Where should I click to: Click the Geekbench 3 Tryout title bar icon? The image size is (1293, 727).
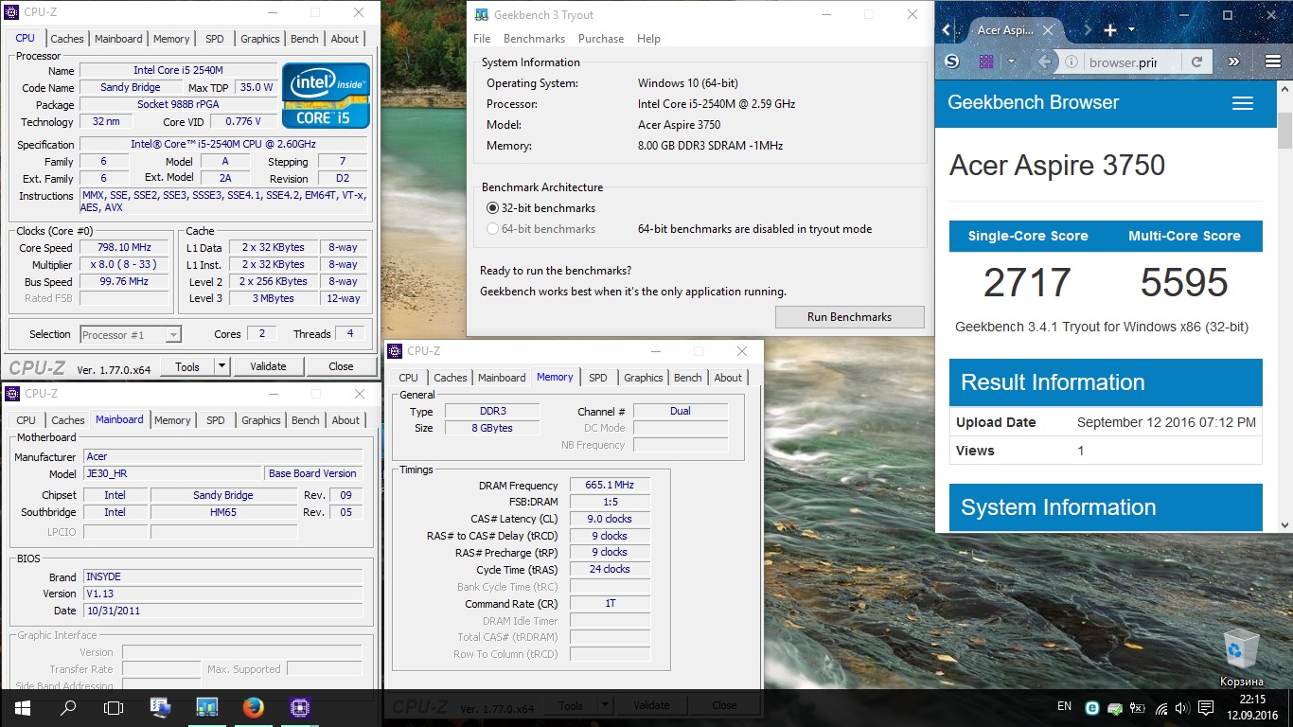tap(482, 15)
